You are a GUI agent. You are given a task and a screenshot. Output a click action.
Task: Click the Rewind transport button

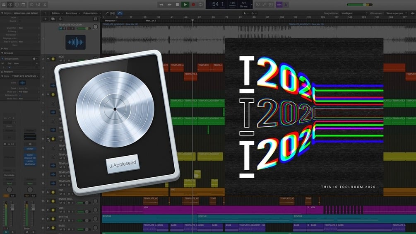(x=161, y=5)
